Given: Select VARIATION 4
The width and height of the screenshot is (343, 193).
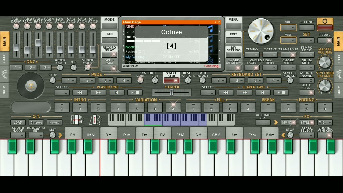Looking at the screenshot, I should [x=173, y=107].
